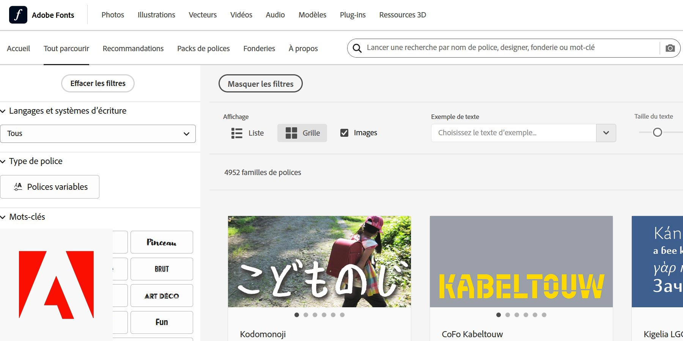The image size is (683, 341).
Task: Select the BRUT keyword tag
Action: (162, 269)
